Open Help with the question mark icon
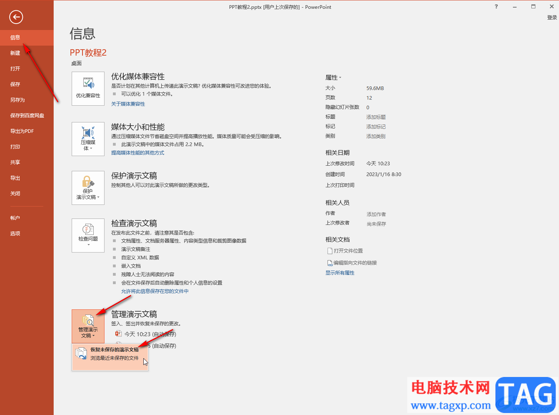Viewport: 559px width, 415px height. 496,7
